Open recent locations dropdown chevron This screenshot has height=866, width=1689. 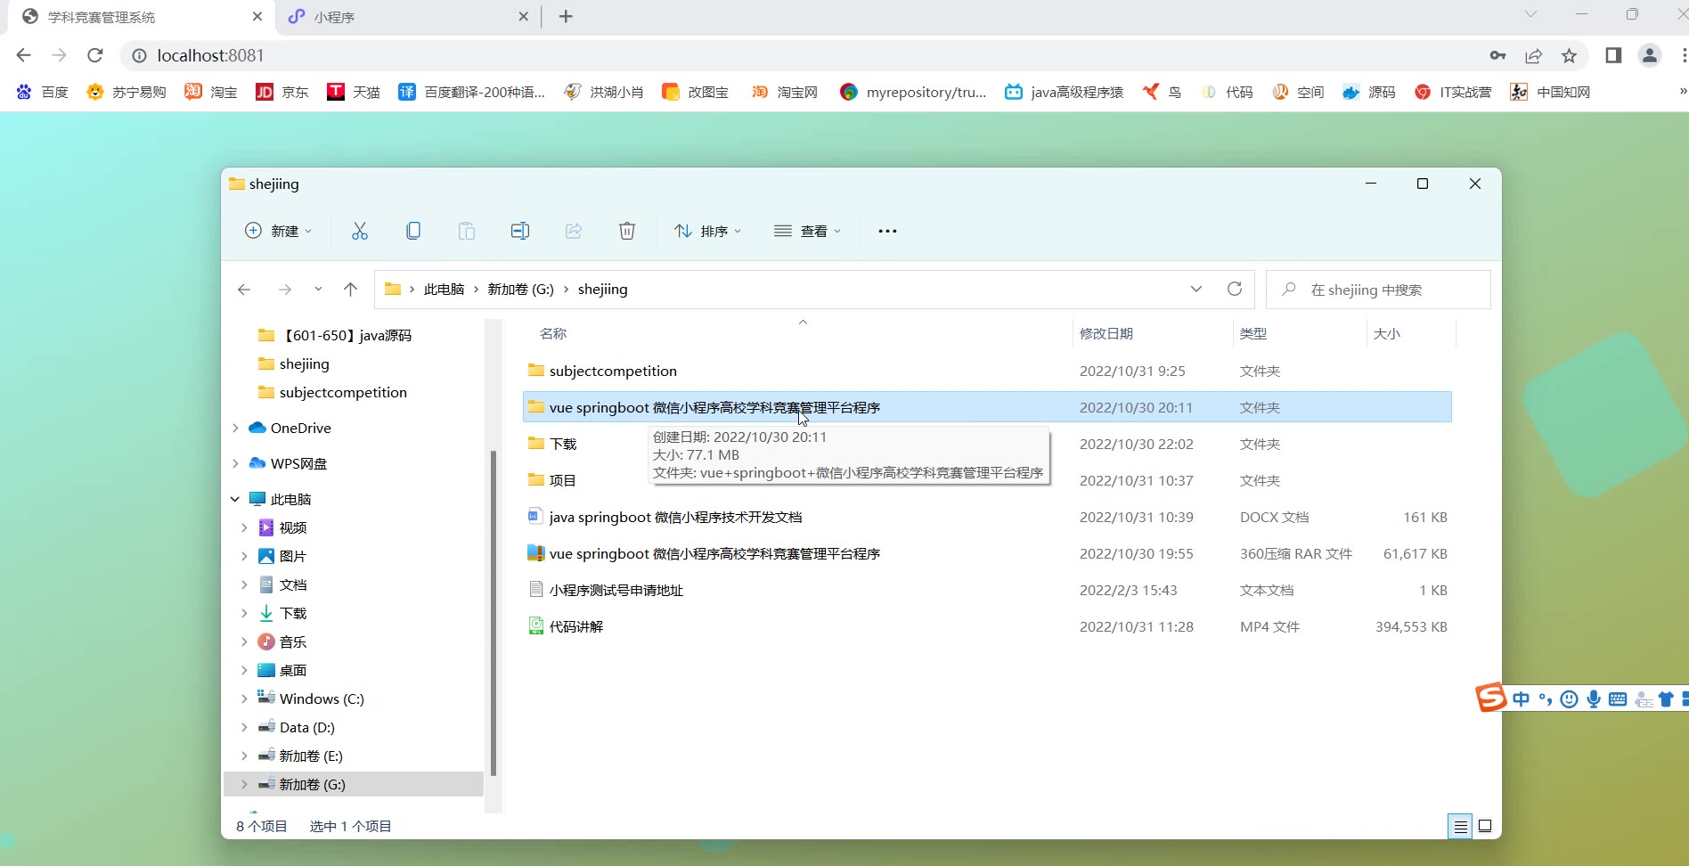(x=318, y=289)
